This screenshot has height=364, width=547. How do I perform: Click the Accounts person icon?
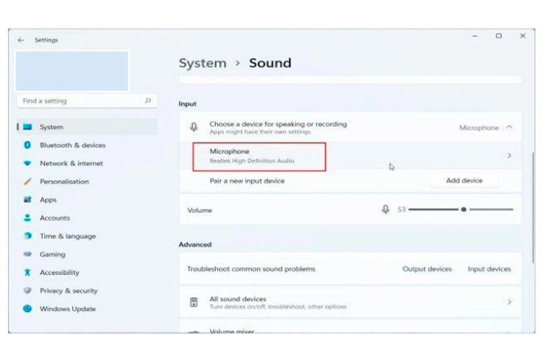(x=27, y=218)
